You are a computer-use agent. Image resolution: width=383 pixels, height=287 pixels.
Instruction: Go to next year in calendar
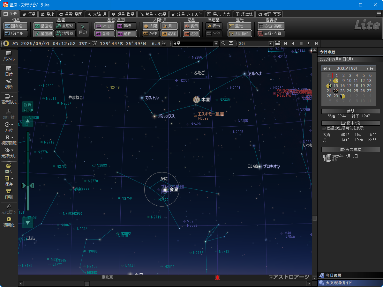pos(372,69)
